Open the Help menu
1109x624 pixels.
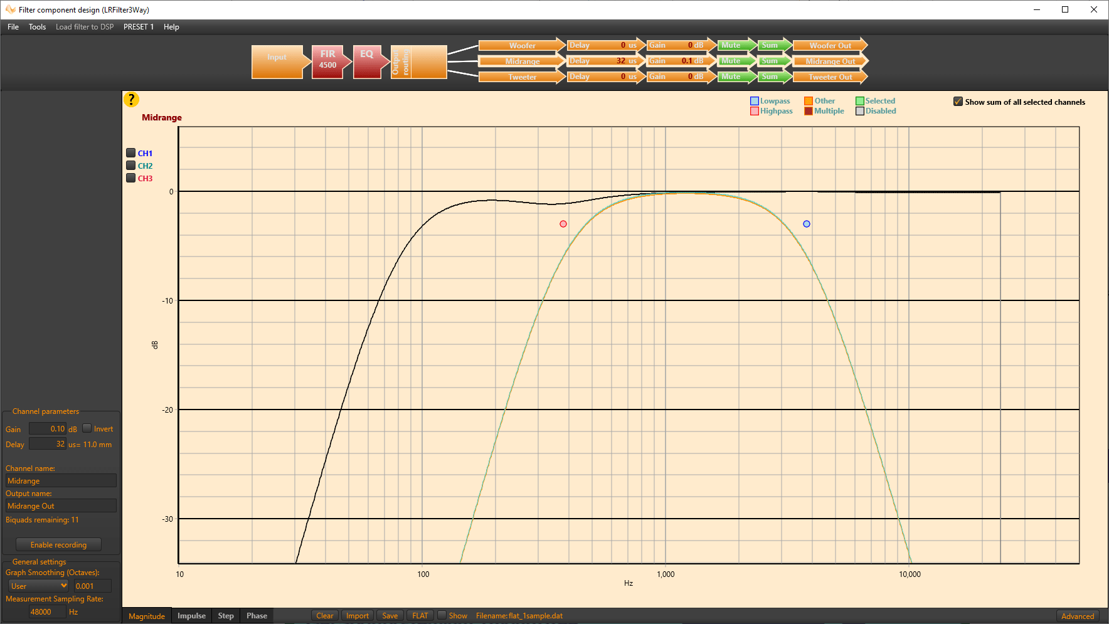click(x=171, y=27)
